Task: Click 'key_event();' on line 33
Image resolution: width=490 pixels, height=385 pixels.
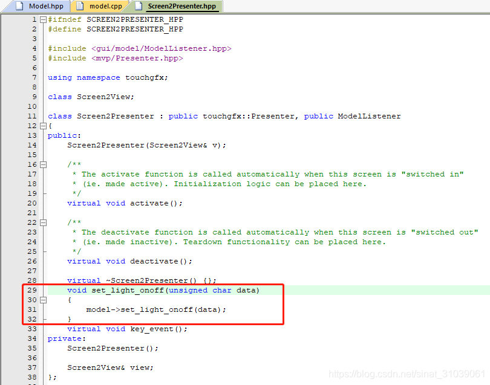Action: [x=158, y=329]
